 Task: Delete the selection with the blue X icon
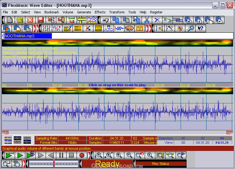coord(157,20)
